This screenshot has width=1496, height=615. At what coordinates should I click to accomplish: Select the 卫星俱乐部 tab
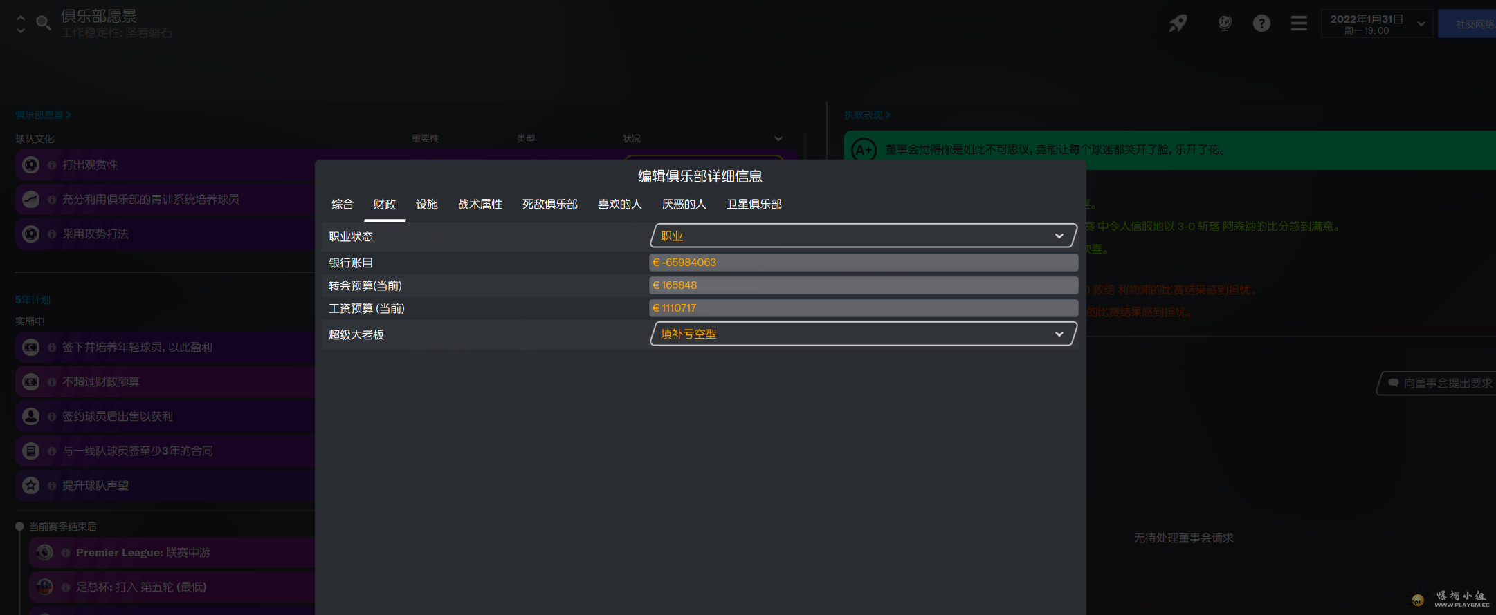(x=754, y=205)
